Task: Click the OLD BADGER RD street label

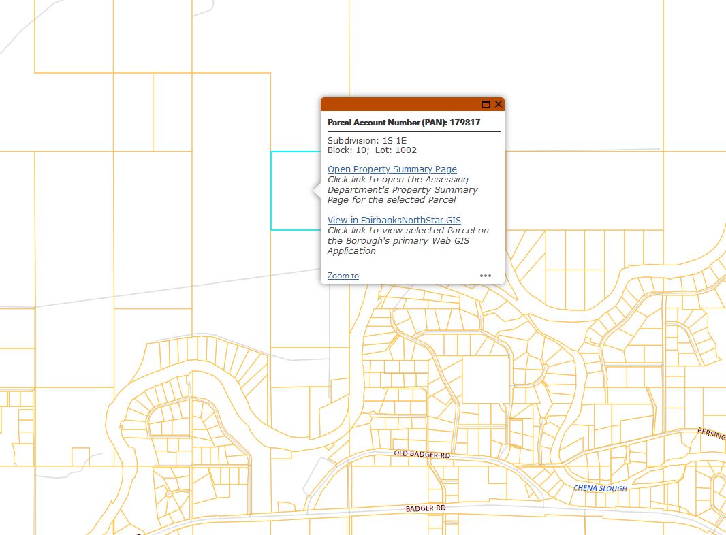Action: click(x=422, y=454)
